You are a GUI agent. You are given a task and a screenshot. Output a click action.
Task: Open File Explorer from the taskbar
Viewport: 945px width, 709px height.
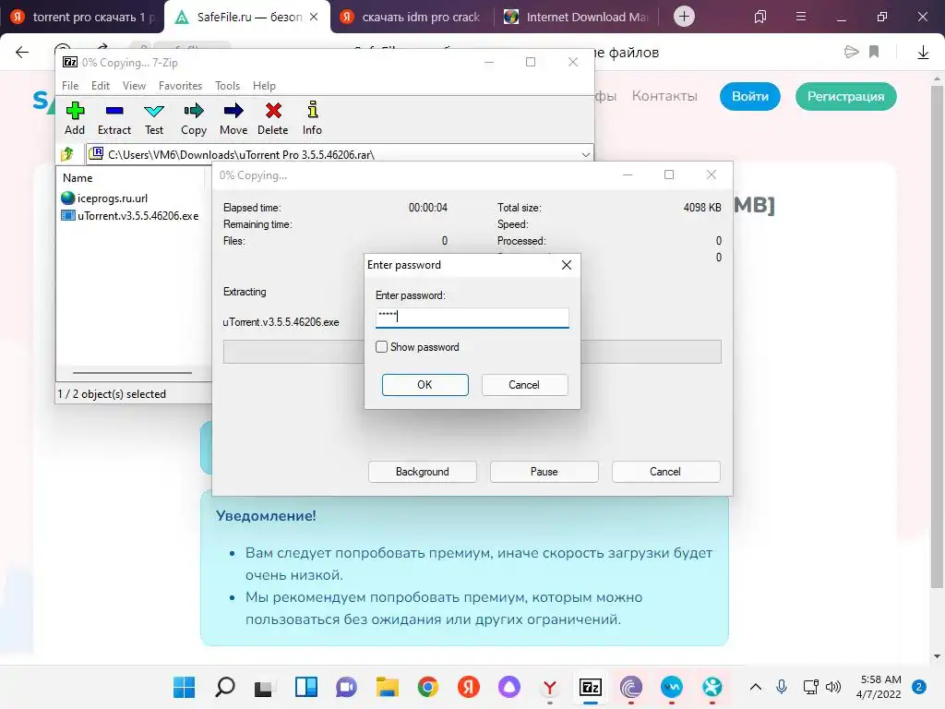(x=387, y=687)
